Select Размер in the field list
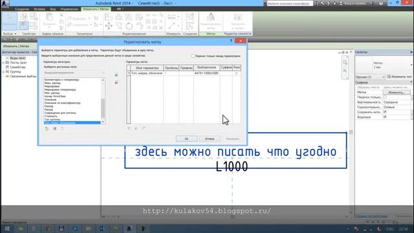This screenshot has width=414, height=233. click(49, 106)
